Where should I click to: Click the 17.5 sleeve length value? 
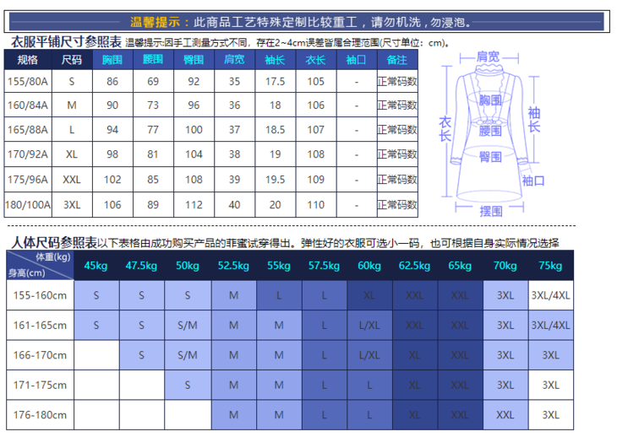[x=275, y=82]
